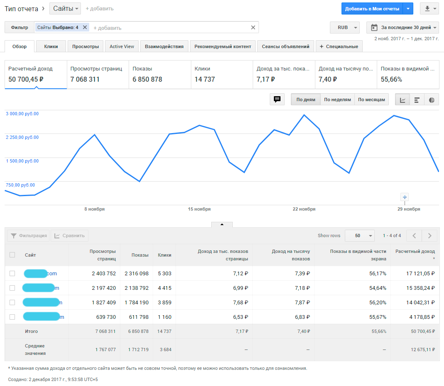Switch to line chart view icon

(403, 100)
